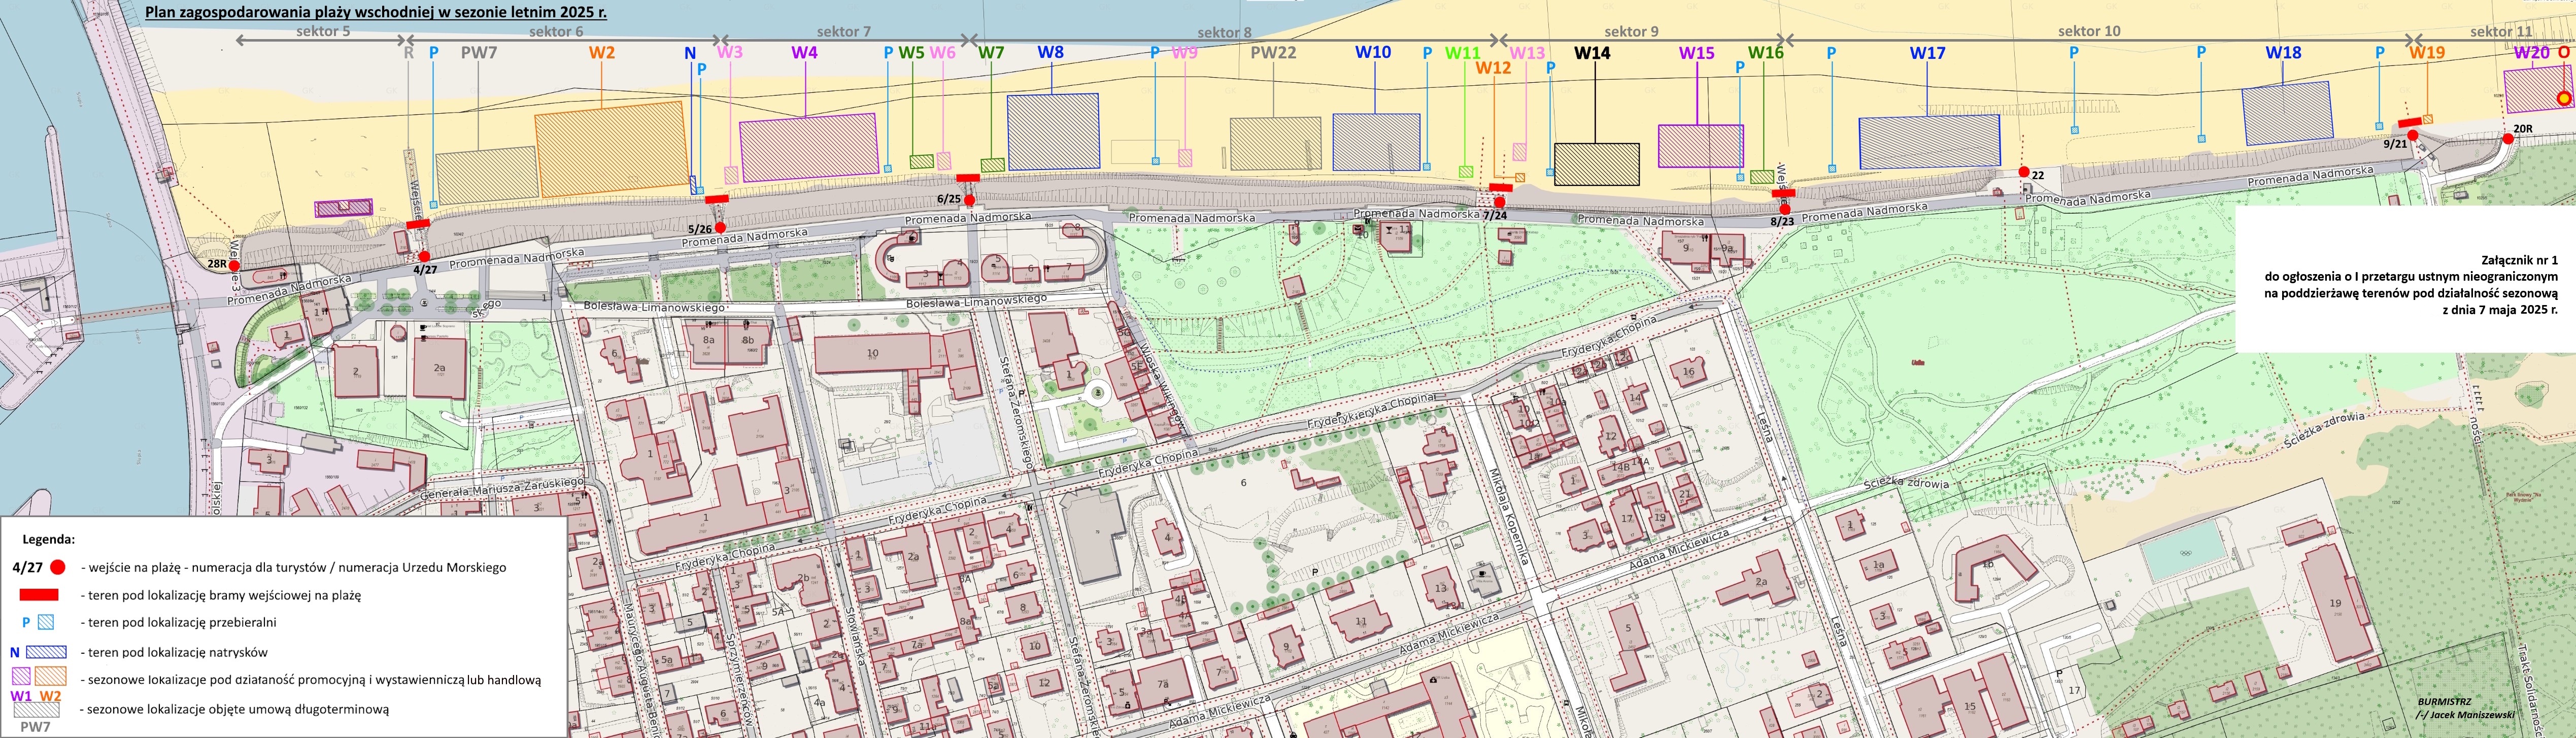Click legend red dot for beach entrance
The image size is (2576, 738).
pyautogui.click(x=58, y=567)
